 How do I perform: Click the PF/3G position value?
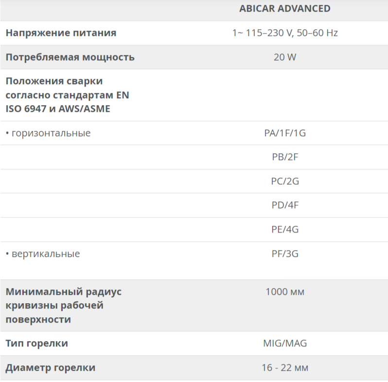pos(285,254)
